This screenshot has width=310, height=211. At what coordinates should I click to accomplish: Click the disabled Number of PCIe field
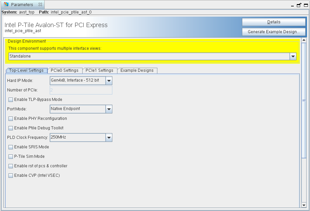coord(81,90)
